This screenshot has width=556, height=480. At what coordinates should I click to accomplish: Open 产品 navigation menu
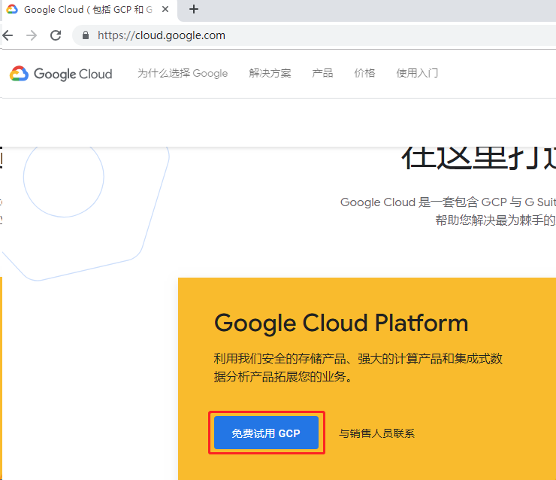[x=322, y=73]
